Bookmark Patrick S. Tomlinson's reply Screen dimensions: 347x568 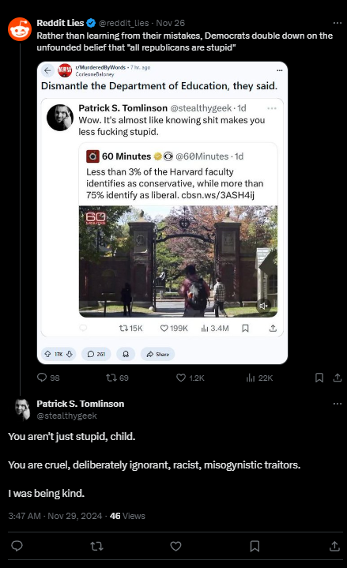coord(255,546)
